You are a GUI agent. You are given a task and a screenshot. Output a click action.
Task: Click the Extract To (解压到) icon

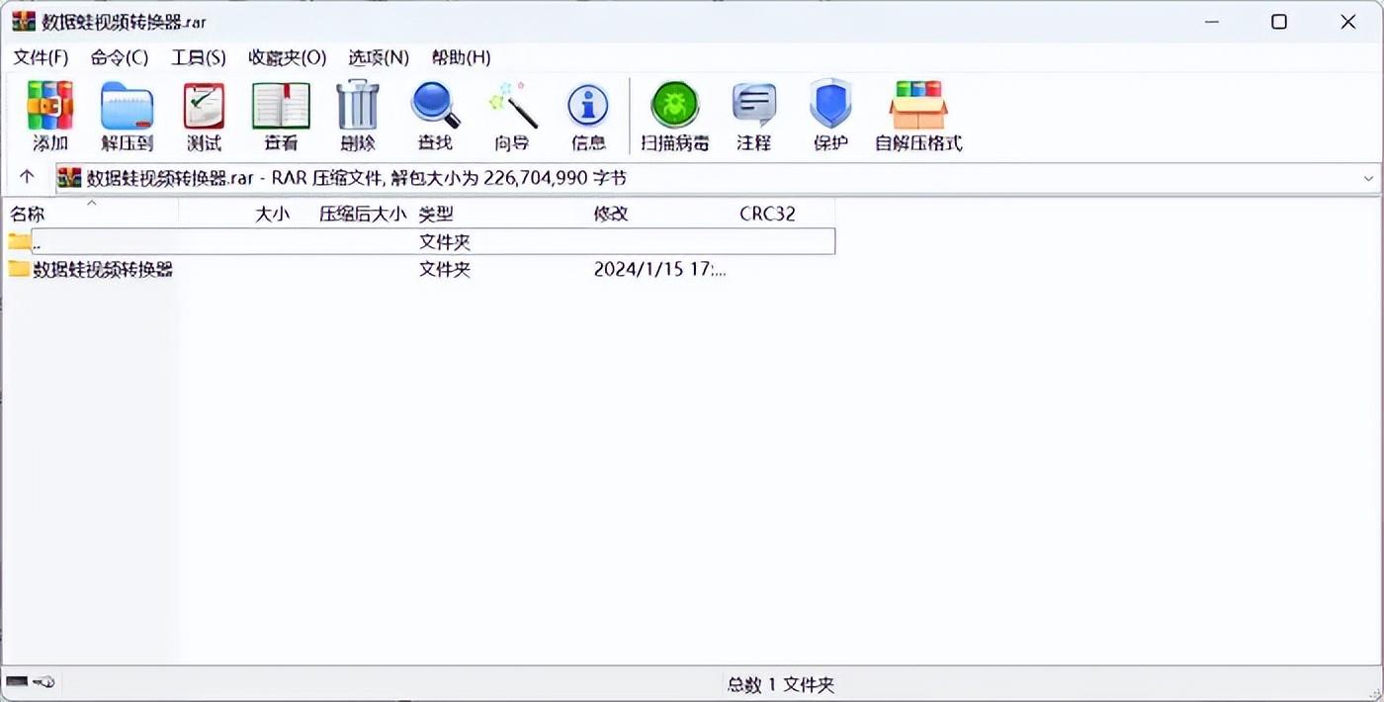[x=127, y=117]
